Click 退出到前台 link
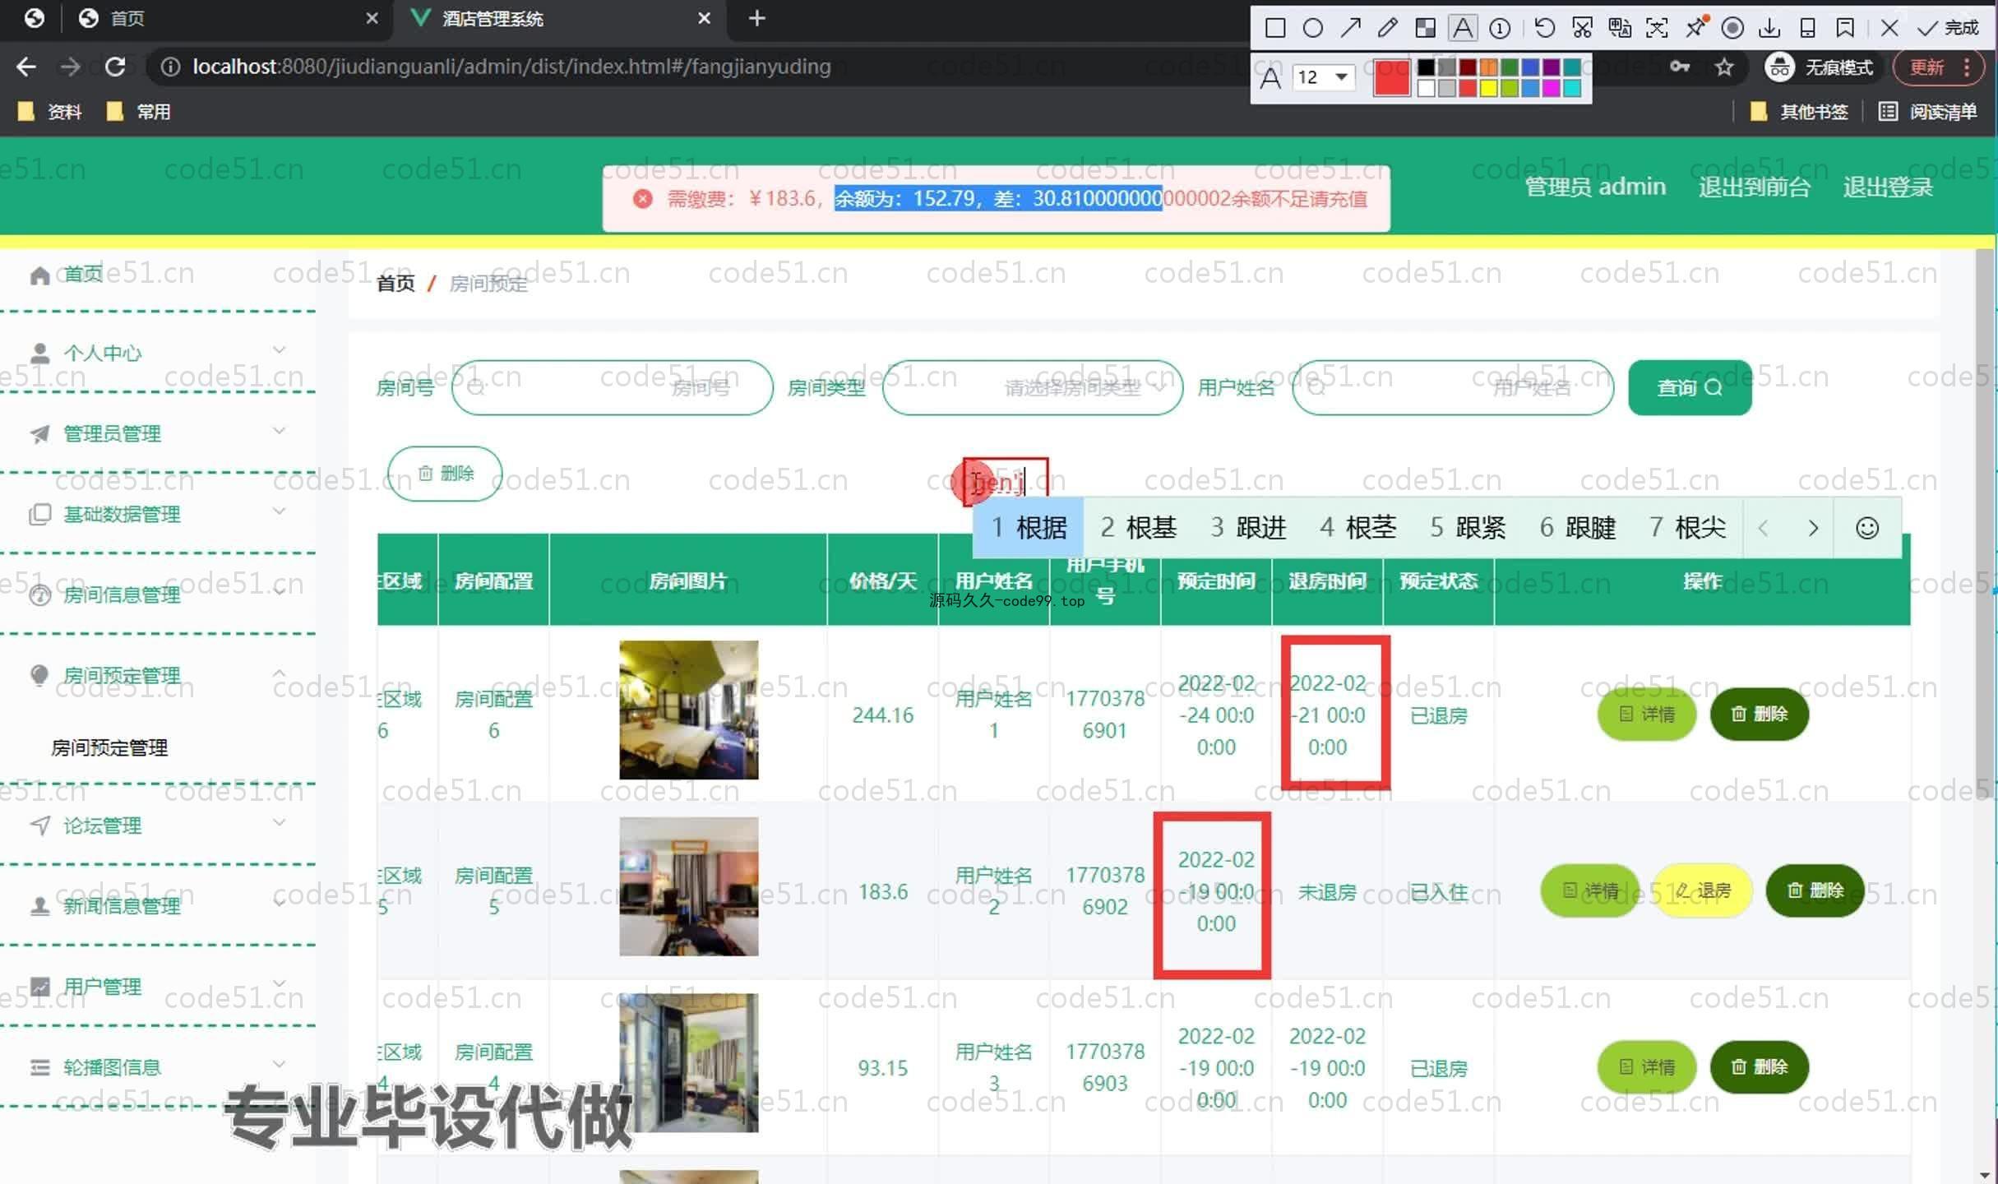The width and height of the screenshot is (1998, 1184). (1755, 187)
